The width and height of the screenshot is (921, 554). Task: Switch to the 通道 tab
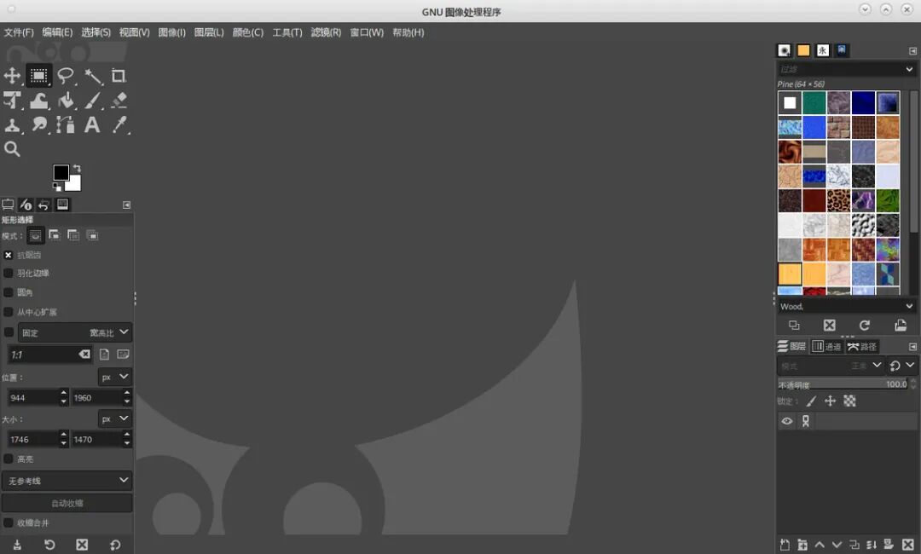tap(827, 346)
